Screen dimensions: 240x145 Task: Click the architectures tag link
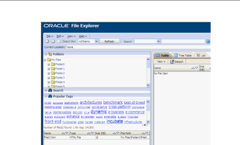(91, 102)
